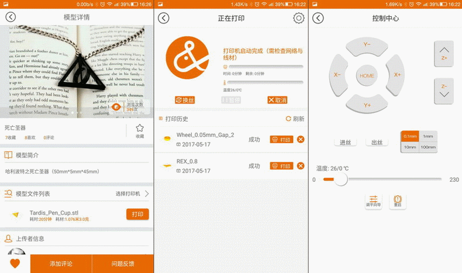Tap the Tardis_Pen_Cup.stl file thumbnail
Viewport: 462px width, 273px height.
pyautogui.click(x=16, y=215)
